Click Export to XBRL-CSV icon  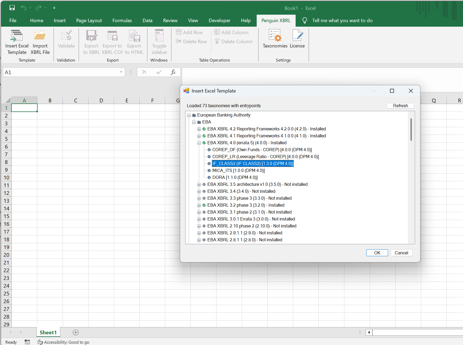click(112, 36)
